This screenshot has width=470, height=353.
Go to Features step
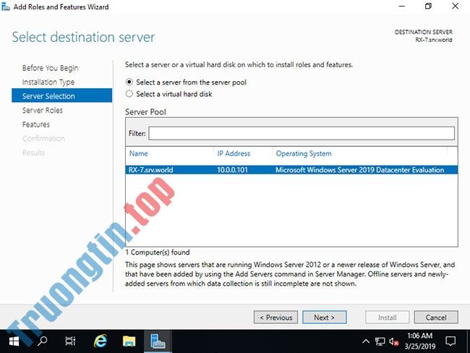click(36, 124)
